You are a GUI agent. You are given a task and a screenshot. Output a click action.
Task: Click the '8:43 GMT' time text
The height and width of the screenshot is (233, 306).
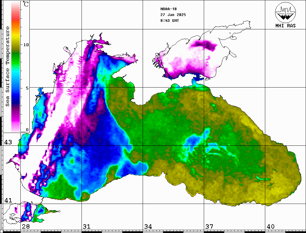pyautogui.click(x=169, y=20)
